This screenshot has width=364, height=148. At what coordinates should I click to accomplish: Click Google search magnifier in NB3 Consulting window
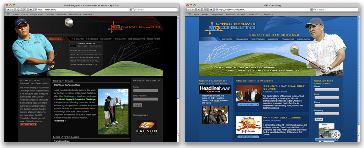click(315, 10)
